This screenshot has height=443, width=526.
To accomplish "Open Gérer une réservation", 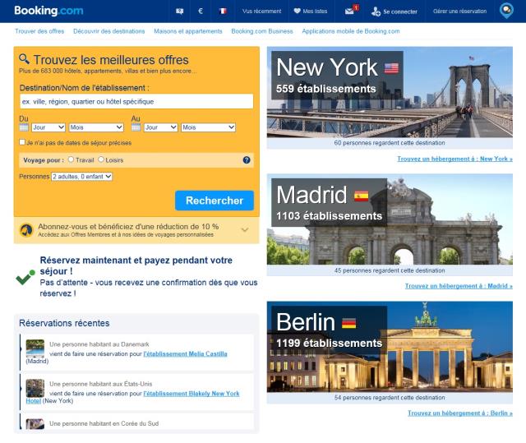I will [x=460, y=11].
